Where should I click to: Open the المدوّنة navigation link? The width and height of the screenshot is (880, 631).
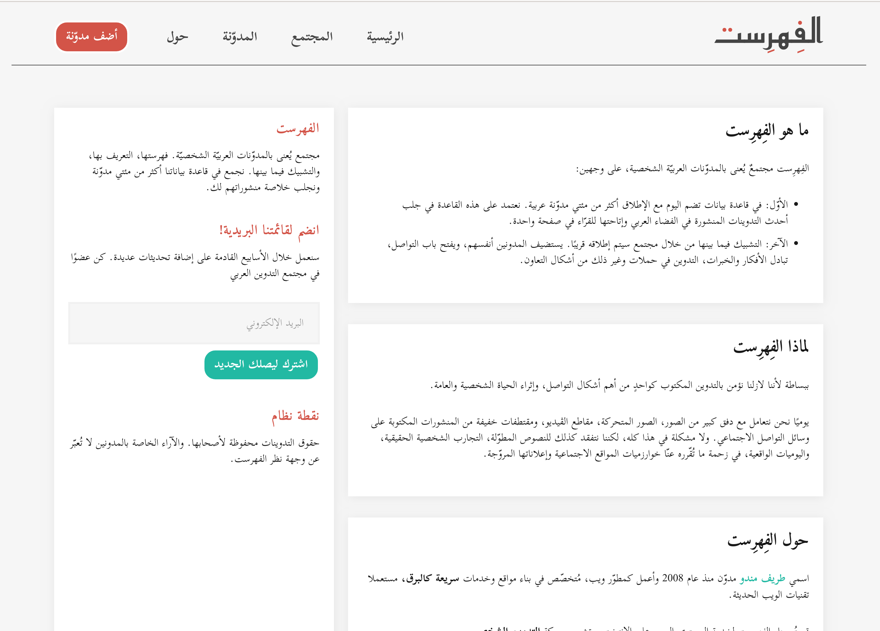coord(240,37)
